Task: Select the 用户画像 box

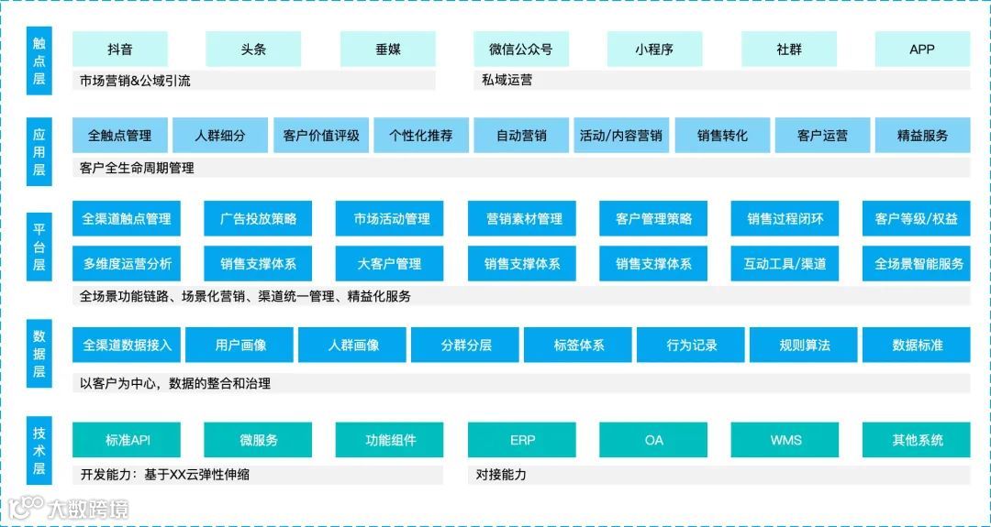Action: 239,345
